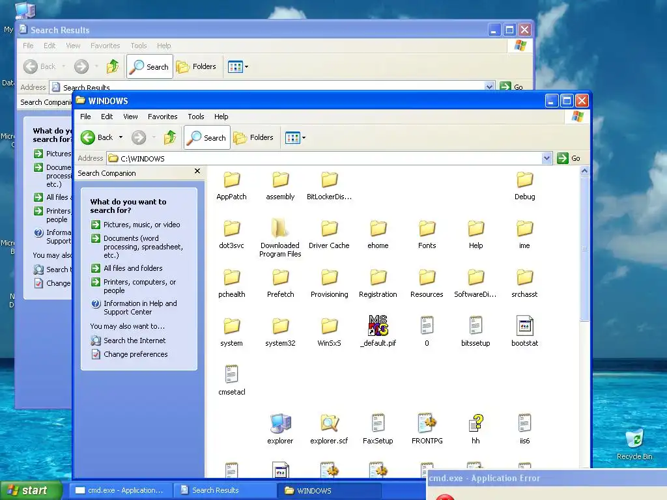Select the FaxSetup file
This screenshot has width=667, height=500.
378,430
